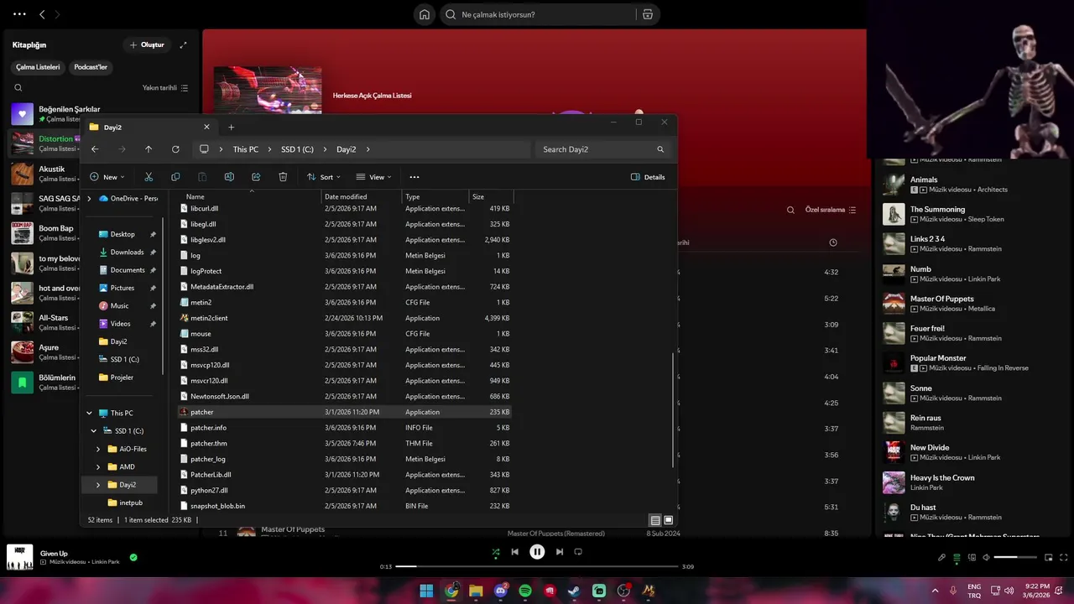Image resolution: width=1074 pixels, height=604 pixels.
Task: Mute Spotify with the speaker icon
Action: click(x=987, y=558)
